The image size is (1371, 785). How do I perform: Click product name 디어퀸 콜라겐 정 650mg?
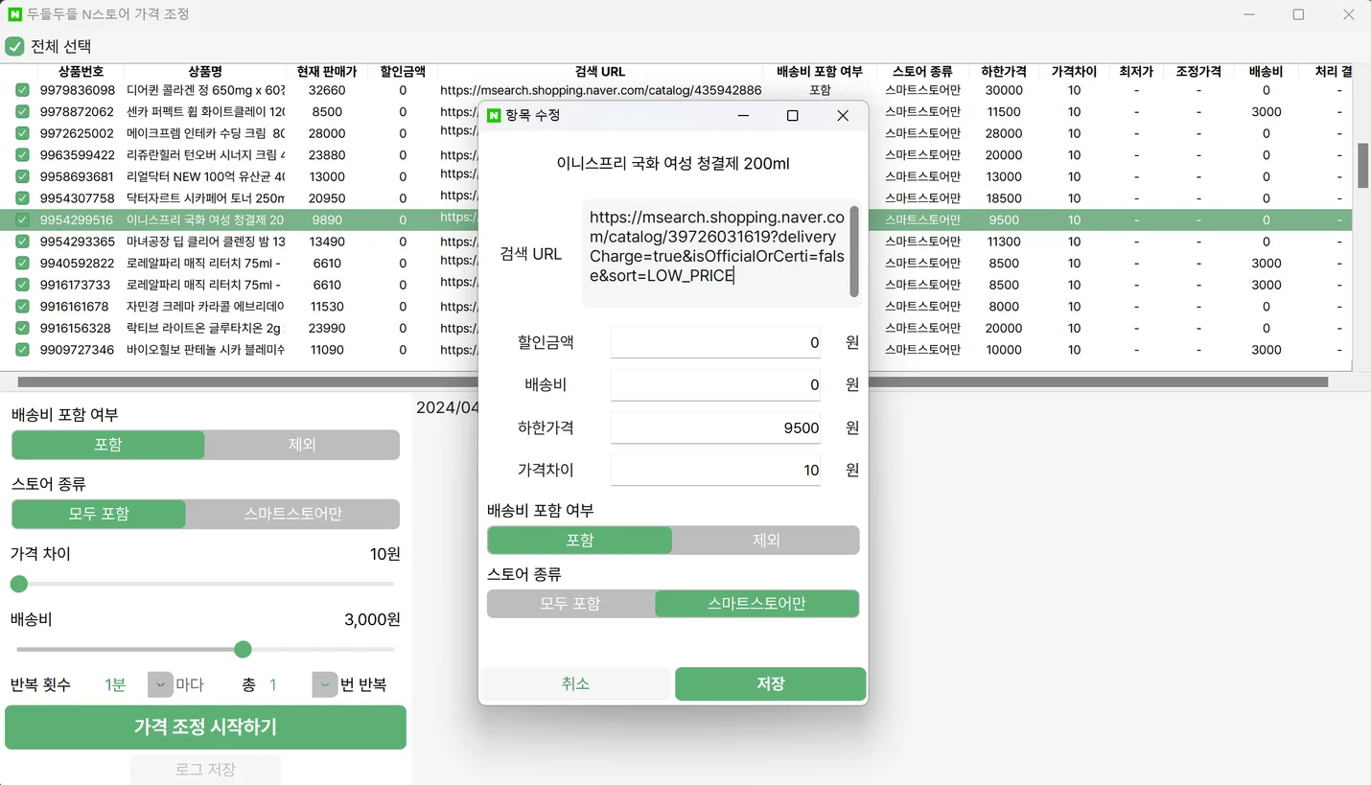pos(205,90)
